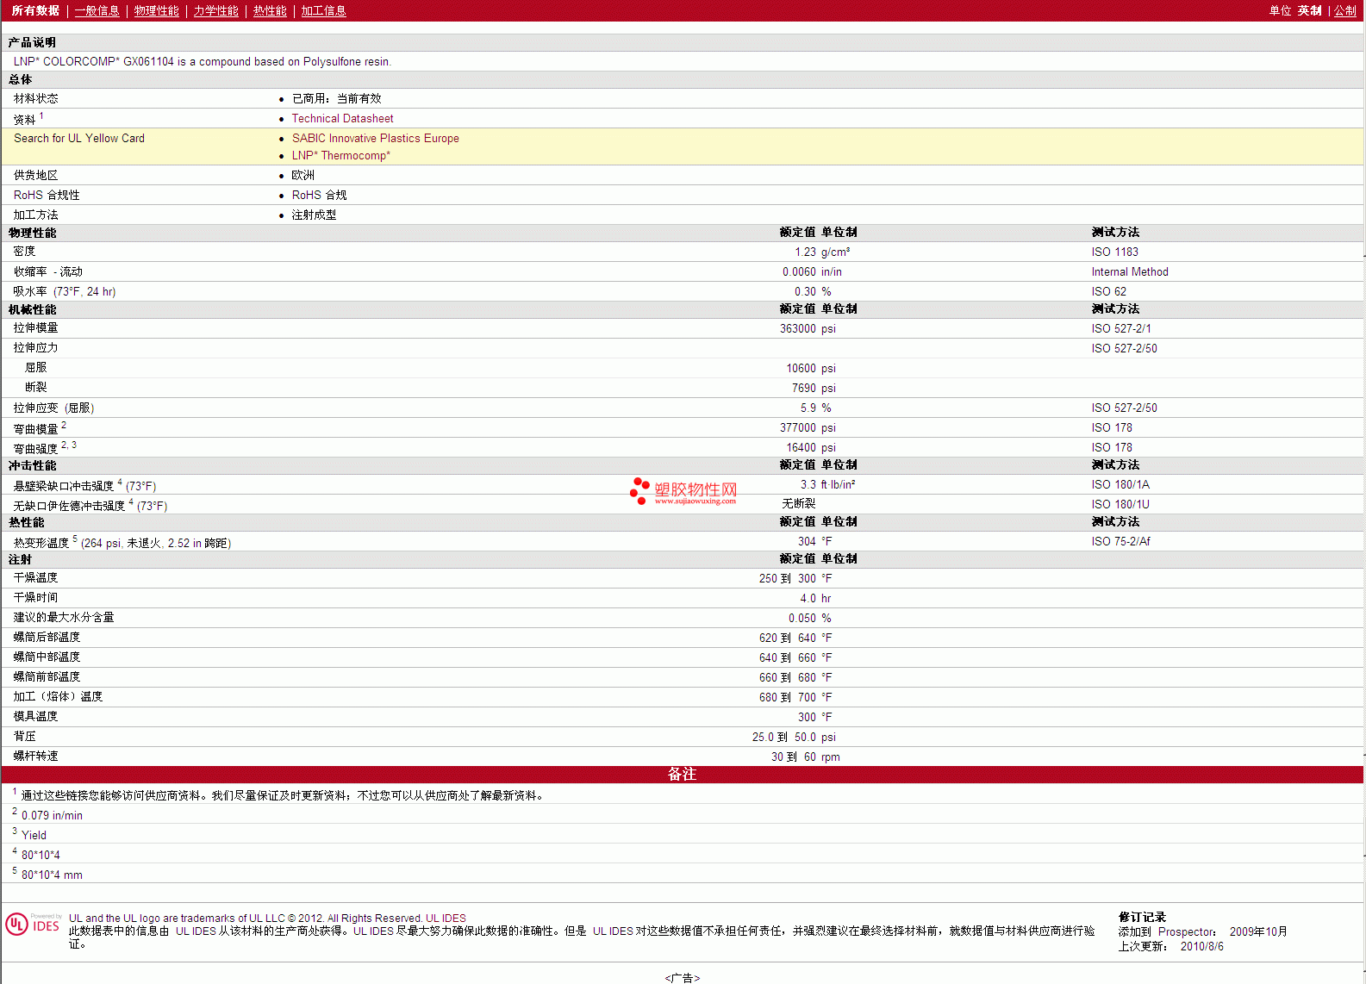The image size is (1366, 984).
Task: Click the 备注 section header
Action: click(682, 775)
